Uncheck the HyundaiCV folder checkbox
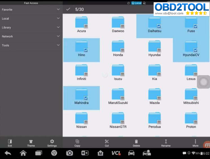 [x=196, y=50]
